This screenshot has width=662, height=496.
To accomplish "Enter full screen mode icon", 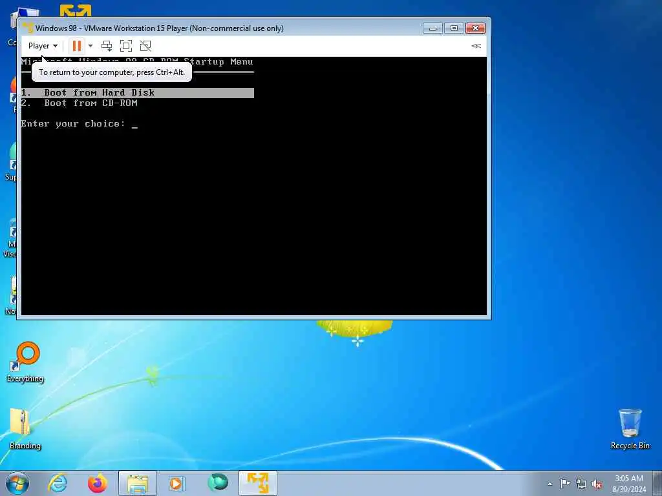I will [126, 46].
